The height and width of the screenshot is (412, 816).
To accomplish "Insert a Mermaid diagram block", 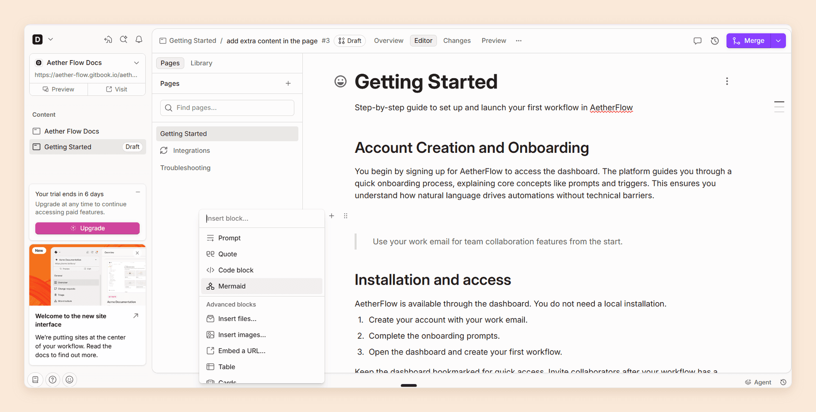I will coord(262,286).
